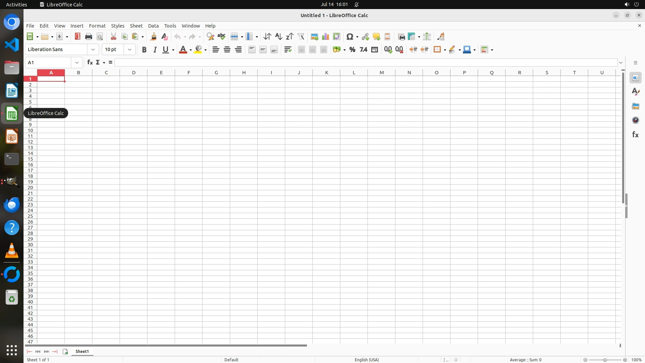Open the font size dropdown
The height and width of the screenshot is (363, 645).
pos(130,50)
